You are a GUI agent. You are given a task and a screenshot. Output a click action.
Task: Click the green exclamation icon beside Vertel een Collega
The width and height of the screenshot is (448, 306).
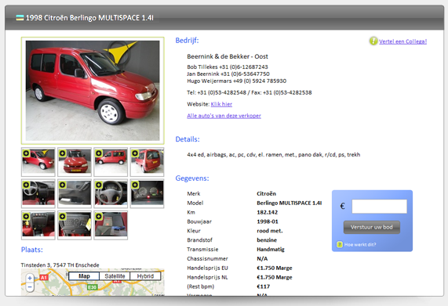coord(373,41)
